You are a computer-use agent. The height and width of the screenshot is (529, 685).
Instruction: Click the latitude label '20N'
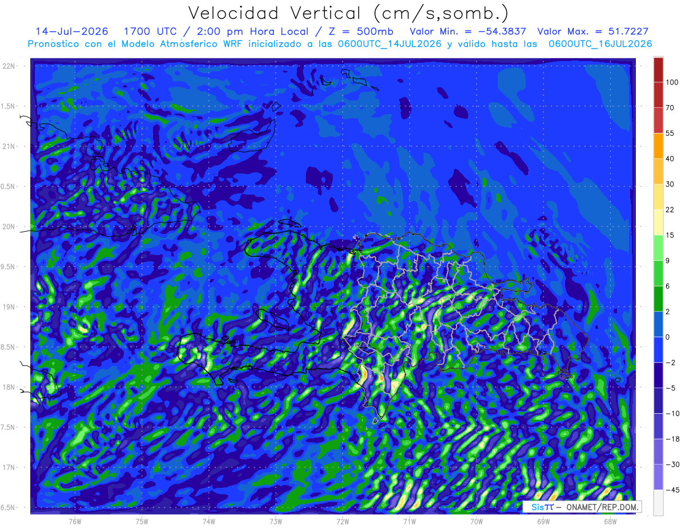[9, 227]
